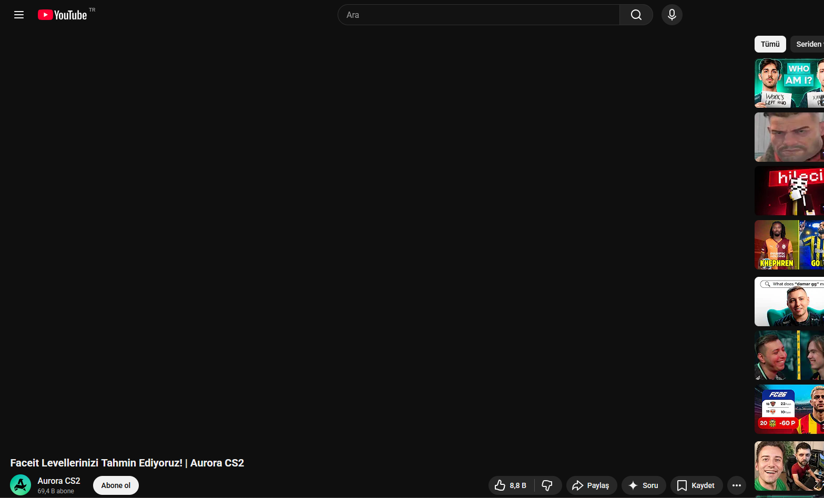Click the magnifier search button
Image resolution: width=824 pixels, height=498 pixels.
(636, 15)
